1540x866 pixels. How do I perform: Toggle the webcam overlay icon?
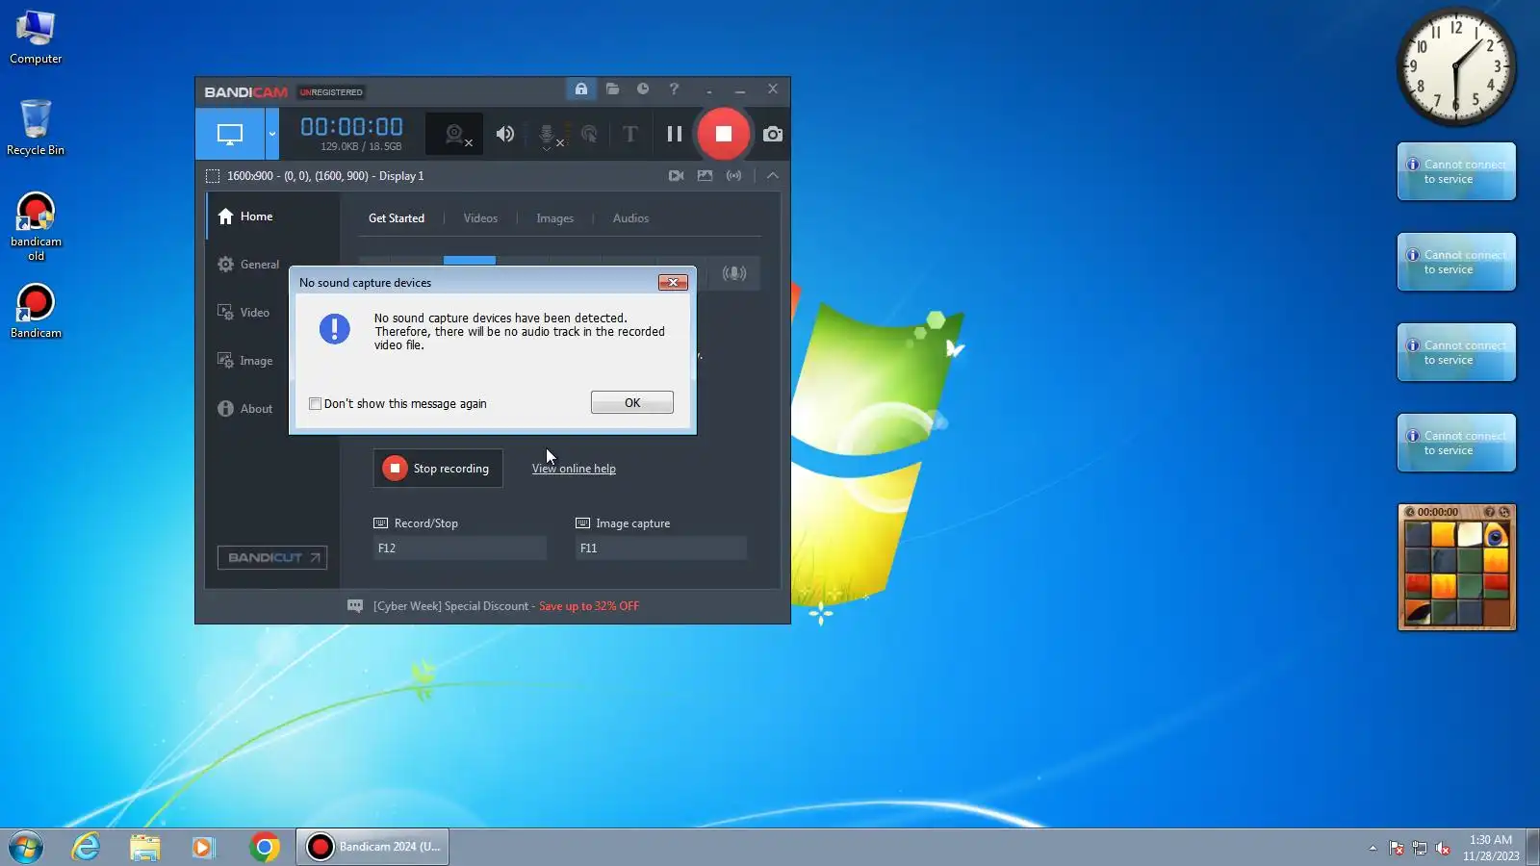(x=456, y=134)
